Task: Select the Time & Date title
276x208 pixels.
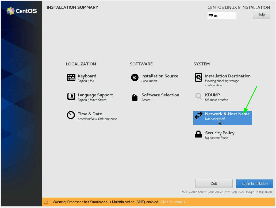Action: point(90,114)
